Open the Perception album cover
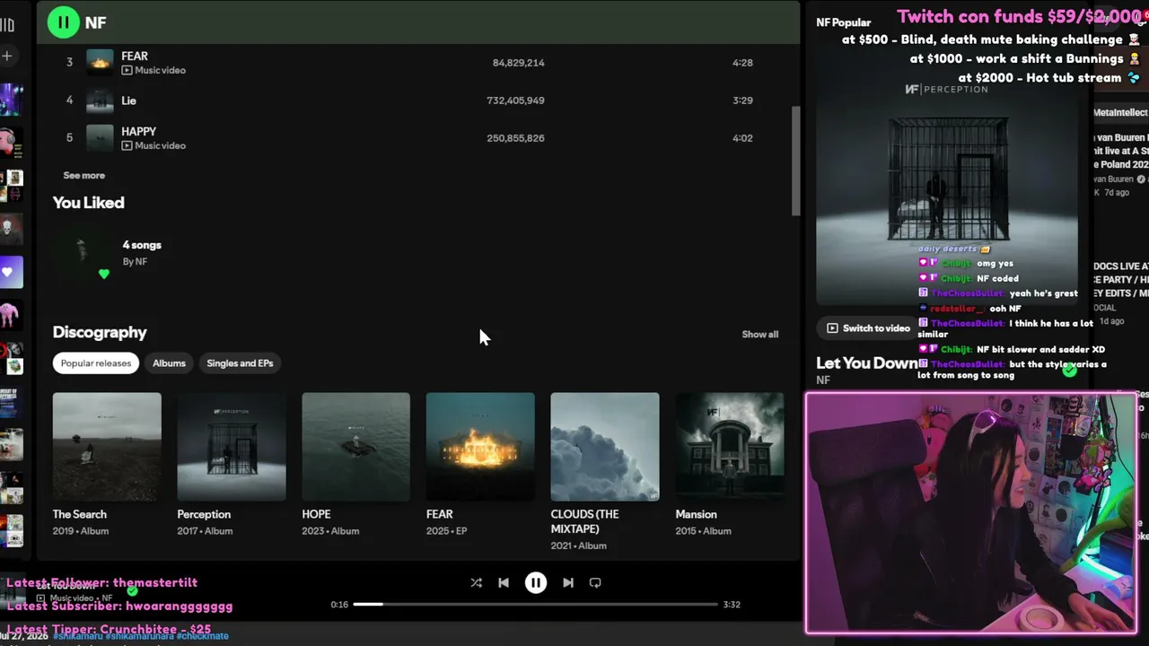The image size is (1149, 646). [x=232, y=447]
